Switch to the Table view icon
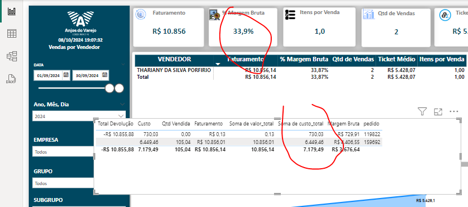This screenshot has width=468, height=207. pyautogui.click(x=12, y=34)
